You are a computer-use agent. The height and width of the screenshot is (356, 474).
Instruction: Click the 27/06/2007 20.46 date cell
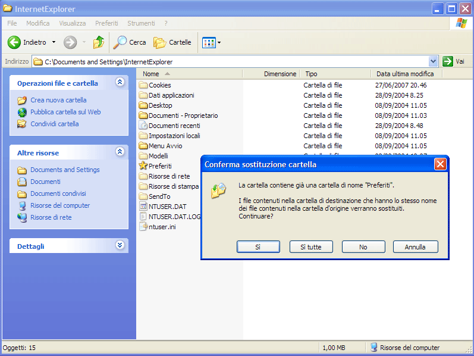click(401, 85)
